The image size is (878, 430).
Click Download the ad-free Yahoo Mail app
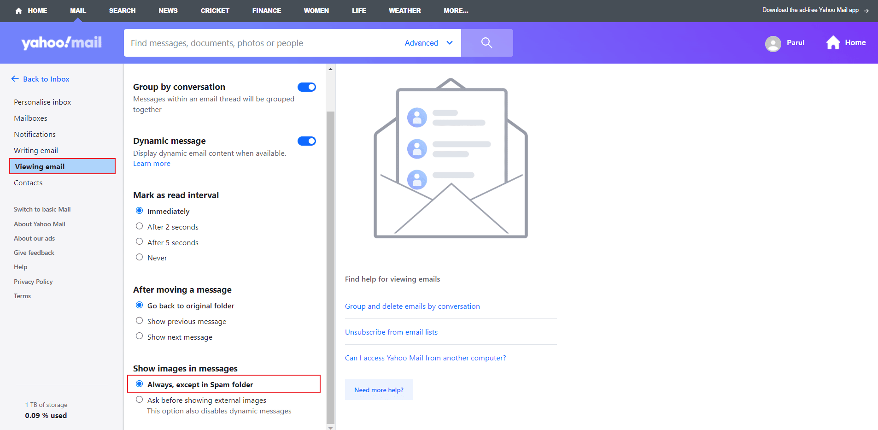810,10
